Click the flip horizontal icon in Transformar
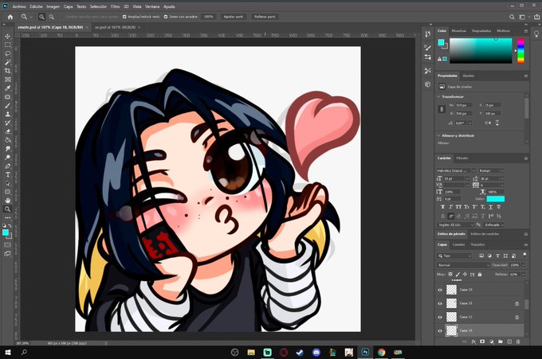 tap(488, 123)
